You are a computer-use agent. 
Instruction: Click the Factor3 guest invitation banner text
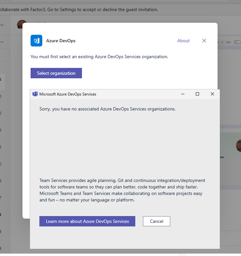(x=79, y=9)
